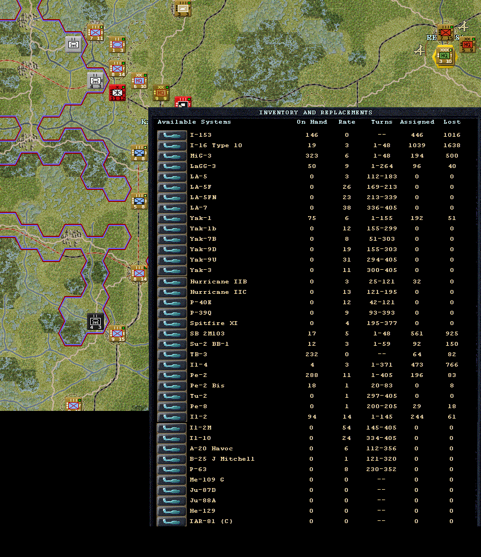The height and width of the screenshot is (557, 481).
Task: Click the Yak-9U row name
Action: click(x=203, y=260)
